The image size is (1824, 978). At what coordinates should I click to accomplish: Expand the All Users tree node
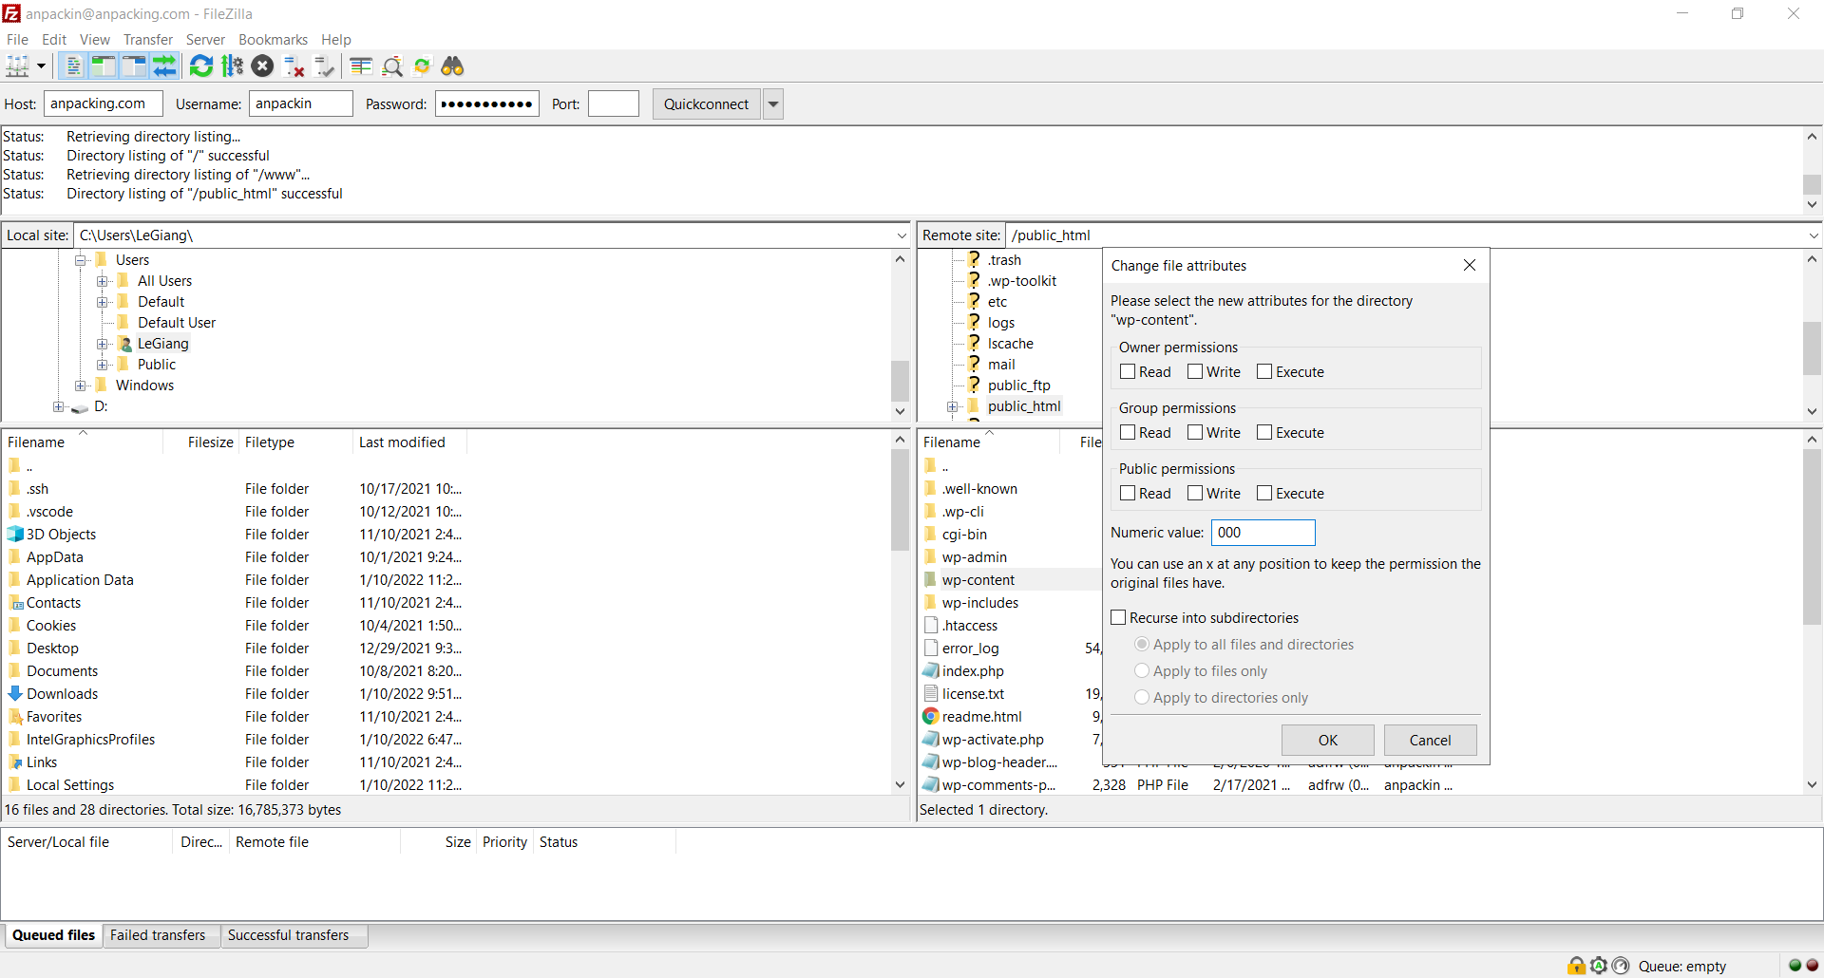tap(103, 281)
